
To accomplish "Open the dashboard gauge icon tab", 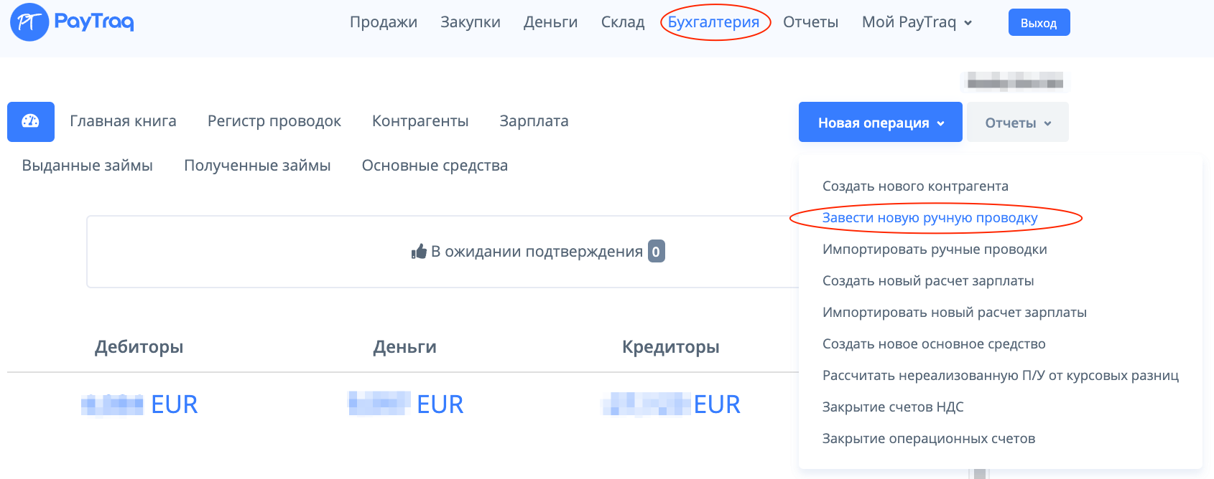I will pos(31,122).
